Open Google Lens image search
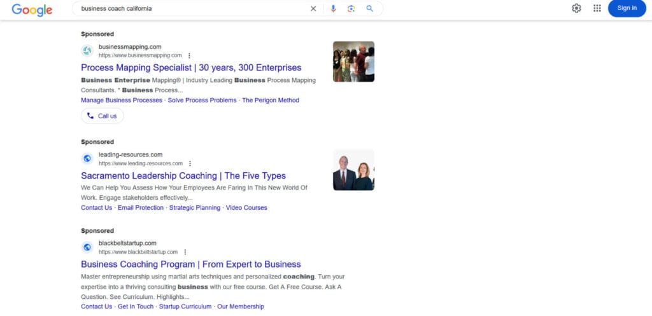 click(351, 9)
